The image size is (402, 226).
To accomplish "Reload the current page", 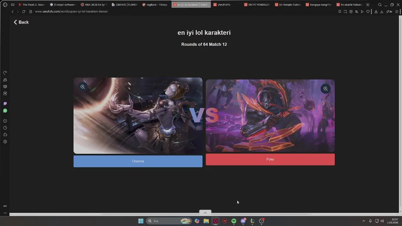I will [24, 12].
